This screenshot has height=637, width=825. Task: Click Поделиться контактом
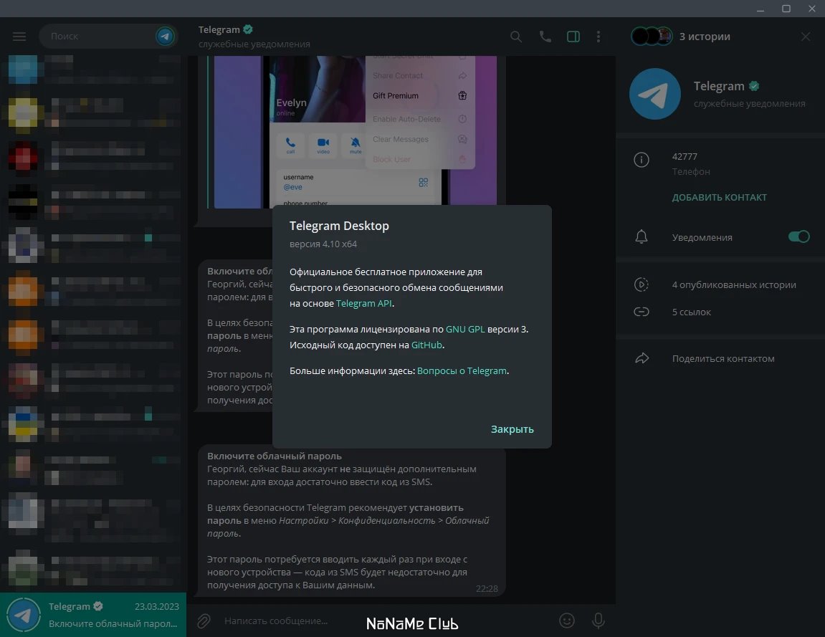723,358
